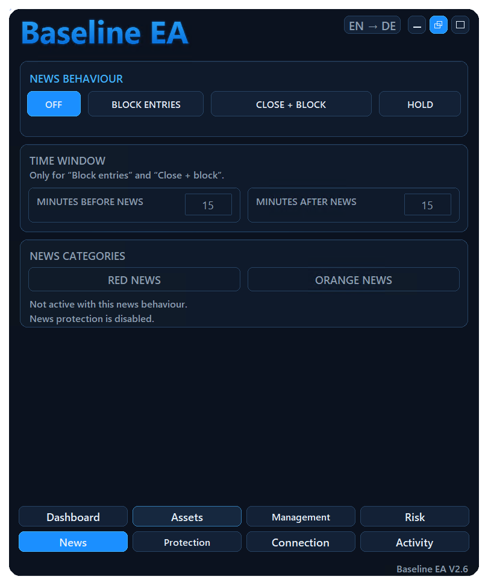Edit the minutes after news field
This screenshot has height=585, width=488.
coord(428,205)
